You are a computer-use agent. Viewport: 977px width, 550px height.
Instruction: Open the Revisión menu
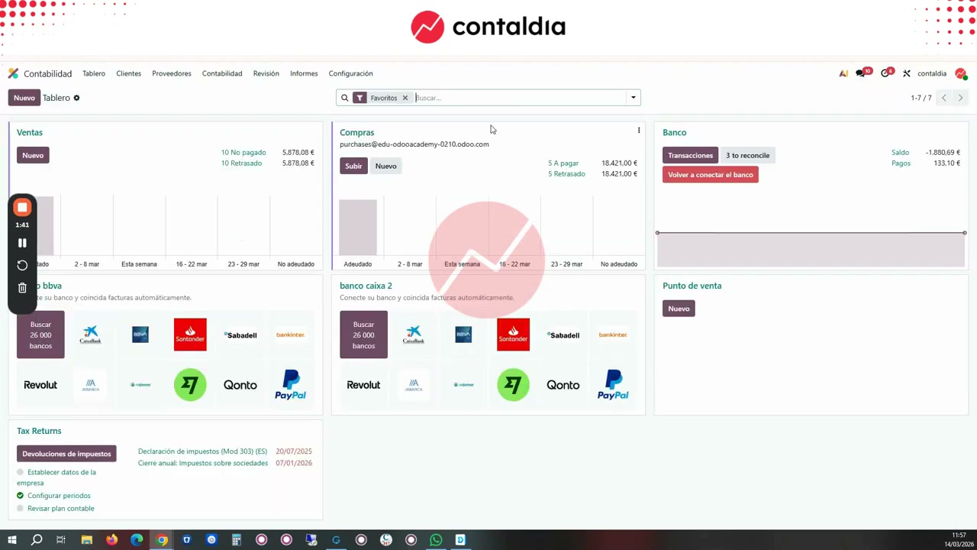(266, 73)
